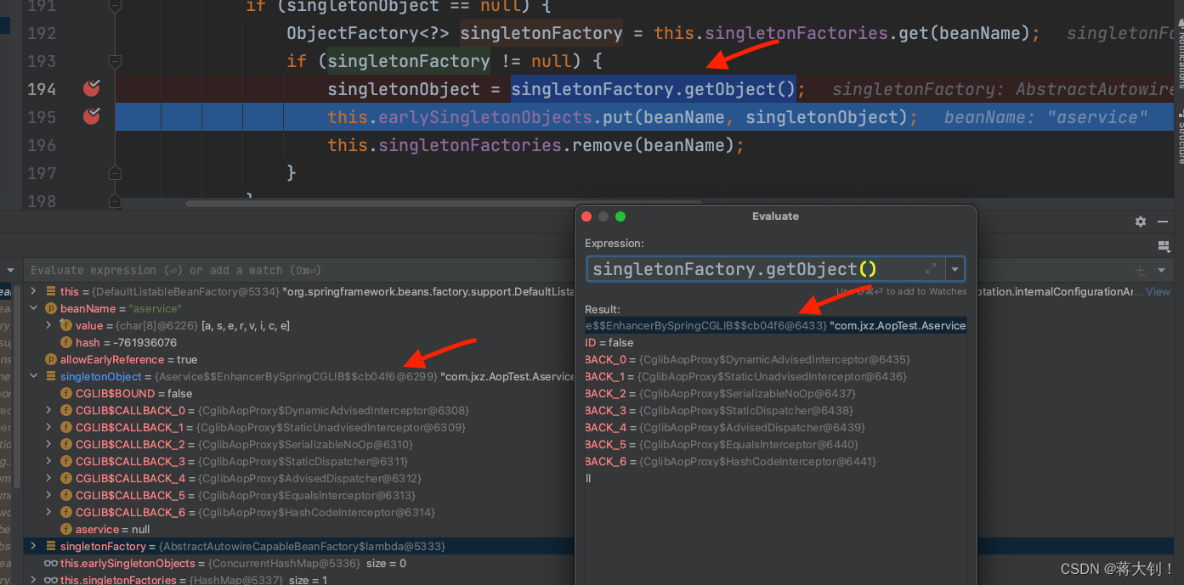The width and height of the screenshot is (1184, 585).
Task: Select the EnhancerBySpringCGLIB@6433 result row
Action: (x=775, y=325)
